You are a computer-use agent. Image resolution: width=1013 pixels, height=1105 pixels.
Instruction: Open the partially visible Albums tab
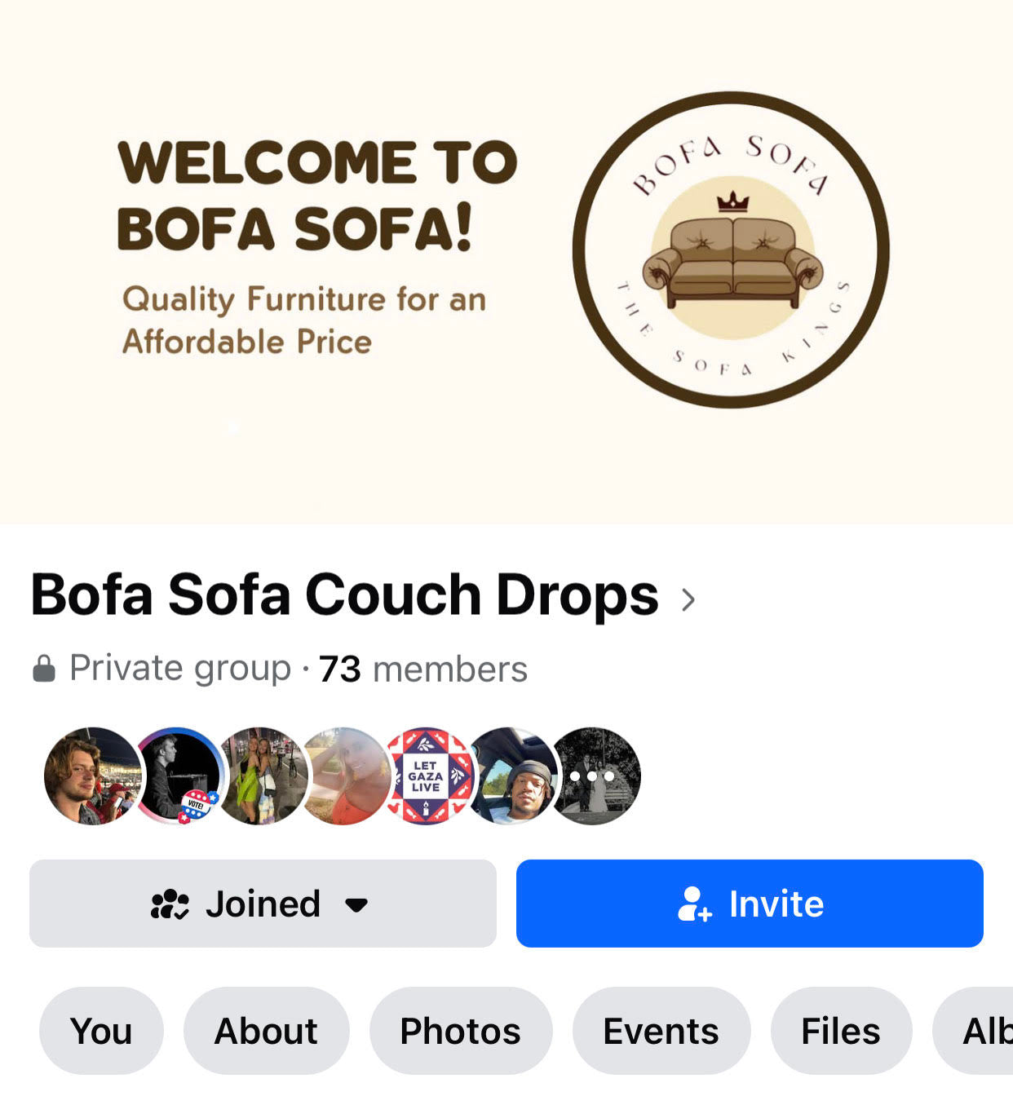[x=975, y=1031]
